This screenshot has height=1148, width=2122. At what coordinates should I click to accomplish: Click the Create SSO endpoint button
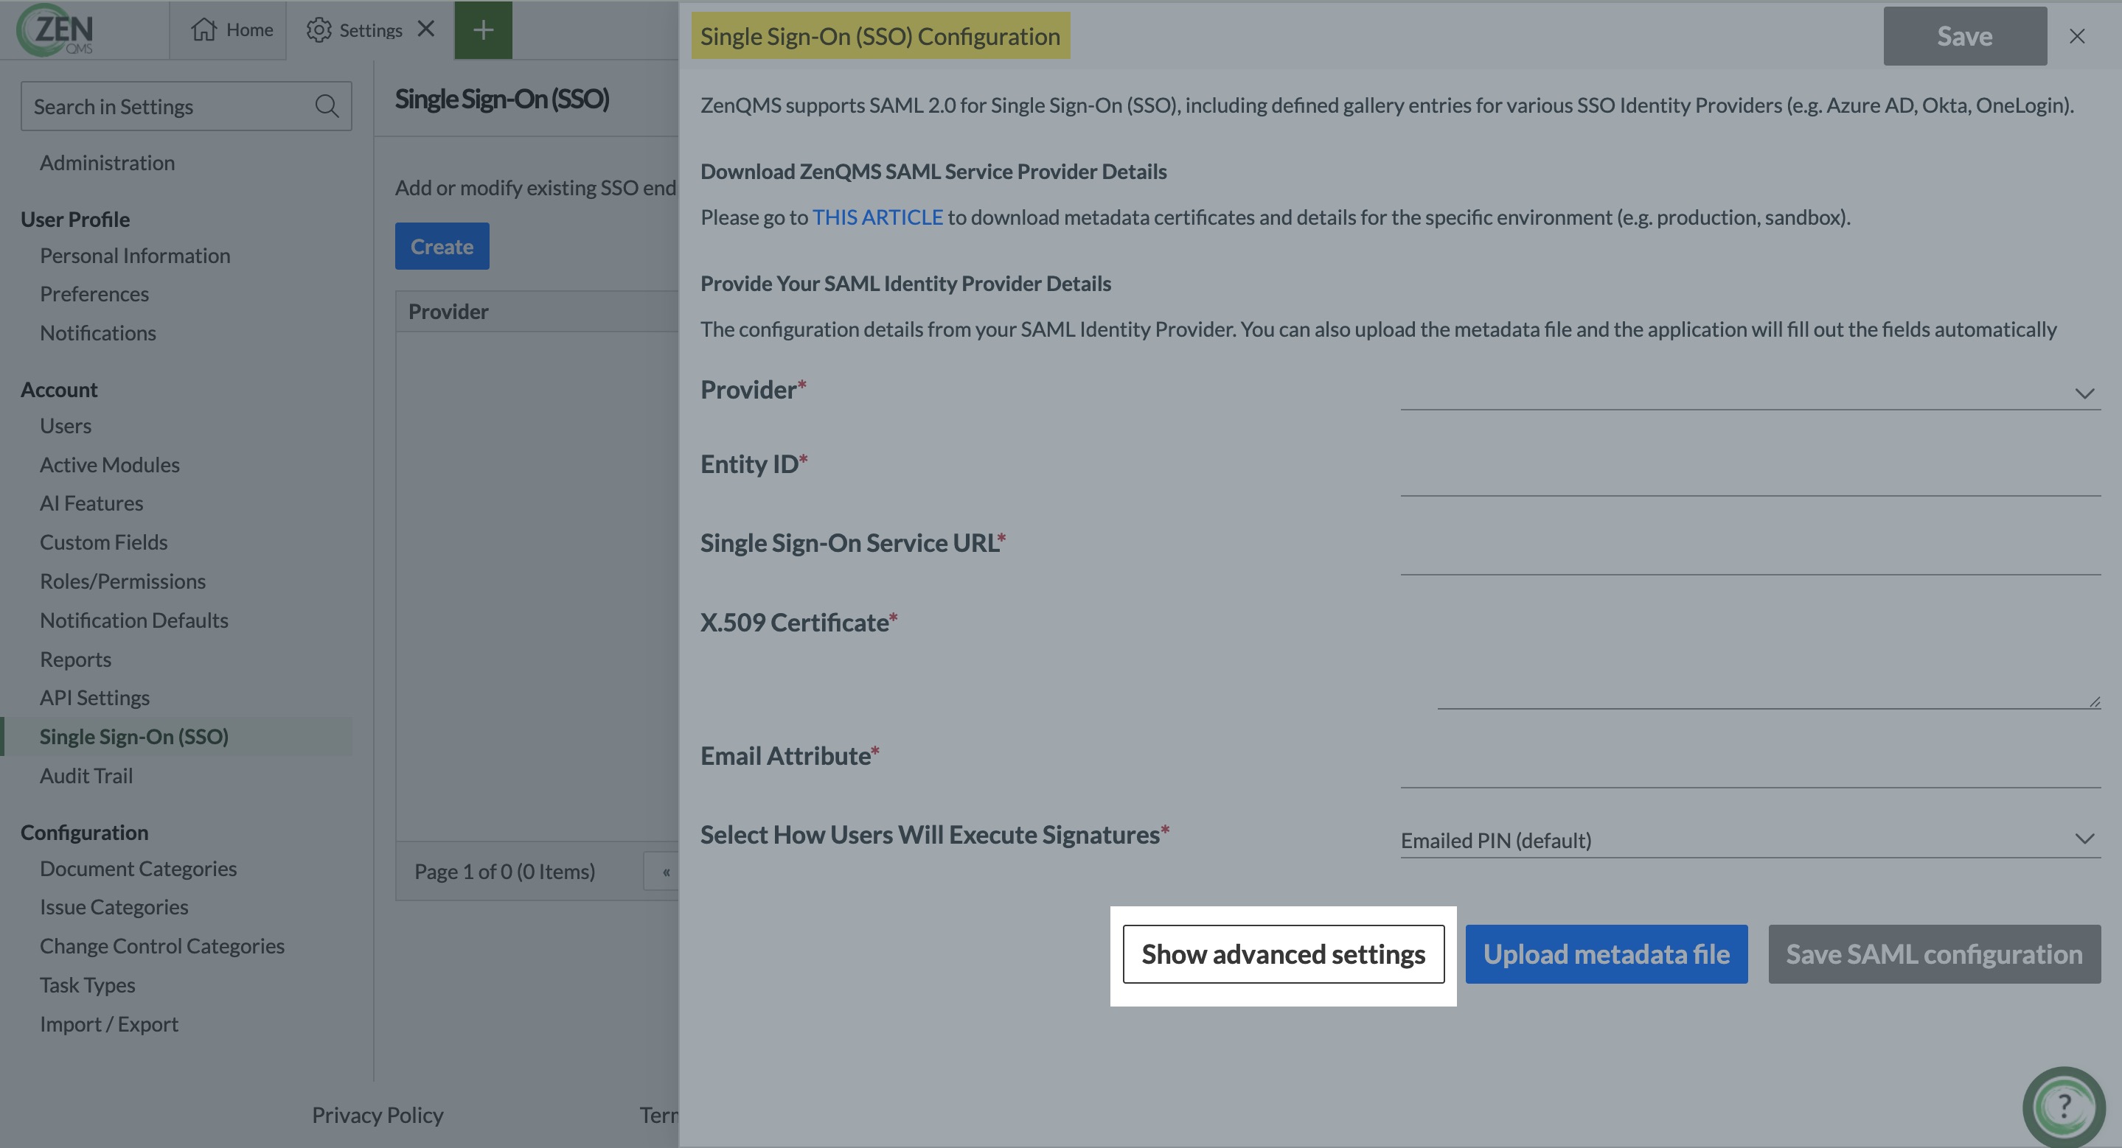point(442,246)
